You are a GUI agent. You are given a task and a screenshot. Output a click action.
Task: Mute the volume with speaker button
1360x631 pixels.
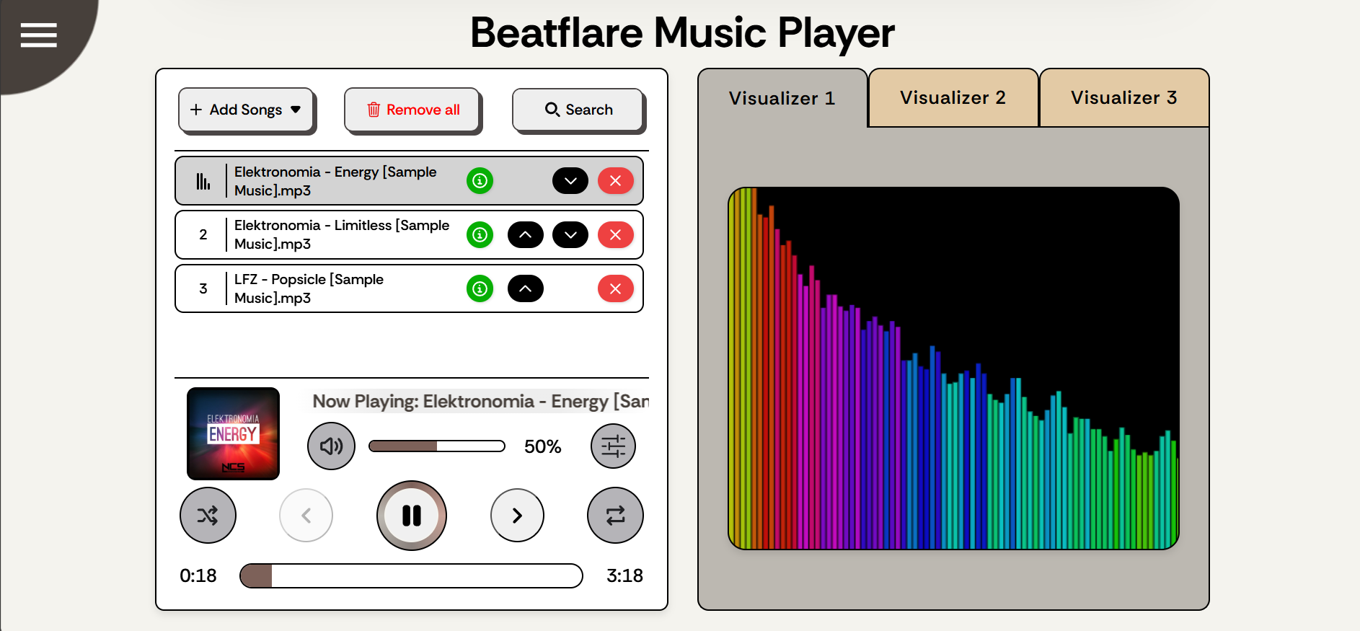[x=331, y=446]
